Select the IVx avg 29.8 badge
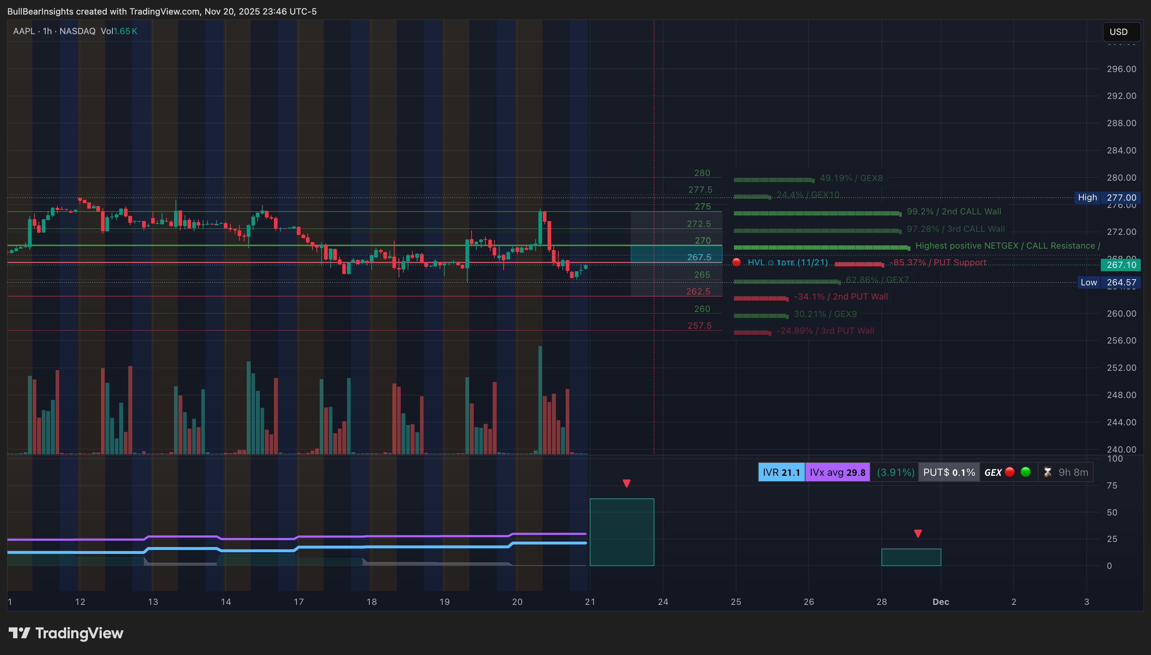The height and width of the screenshot is (655, 1151). (837, 473)
